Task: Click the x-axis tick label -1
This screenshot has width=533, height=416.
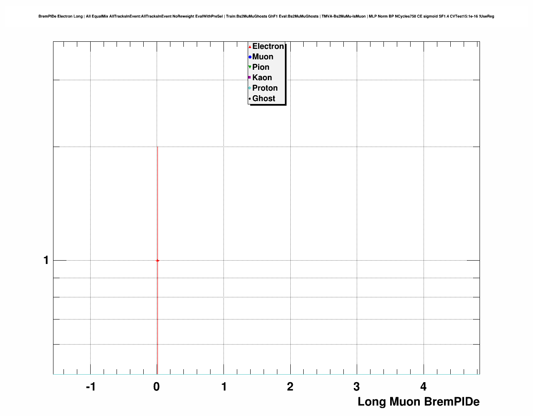Action: (91, 387)
